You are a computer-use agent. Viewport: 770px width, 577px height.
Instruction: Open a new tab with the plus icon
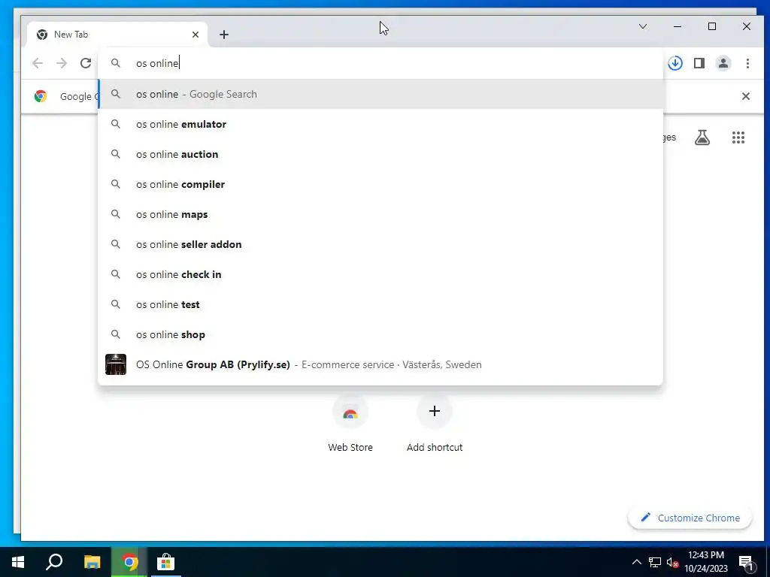224,35
